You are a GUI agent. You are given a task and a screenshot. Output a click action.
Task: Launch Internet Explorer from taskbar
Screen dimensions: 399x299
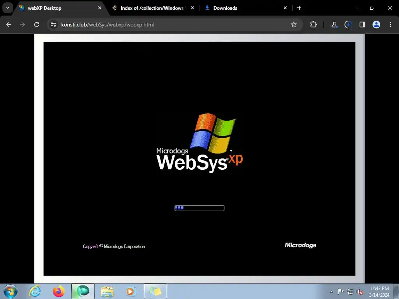tap(35, 291)
